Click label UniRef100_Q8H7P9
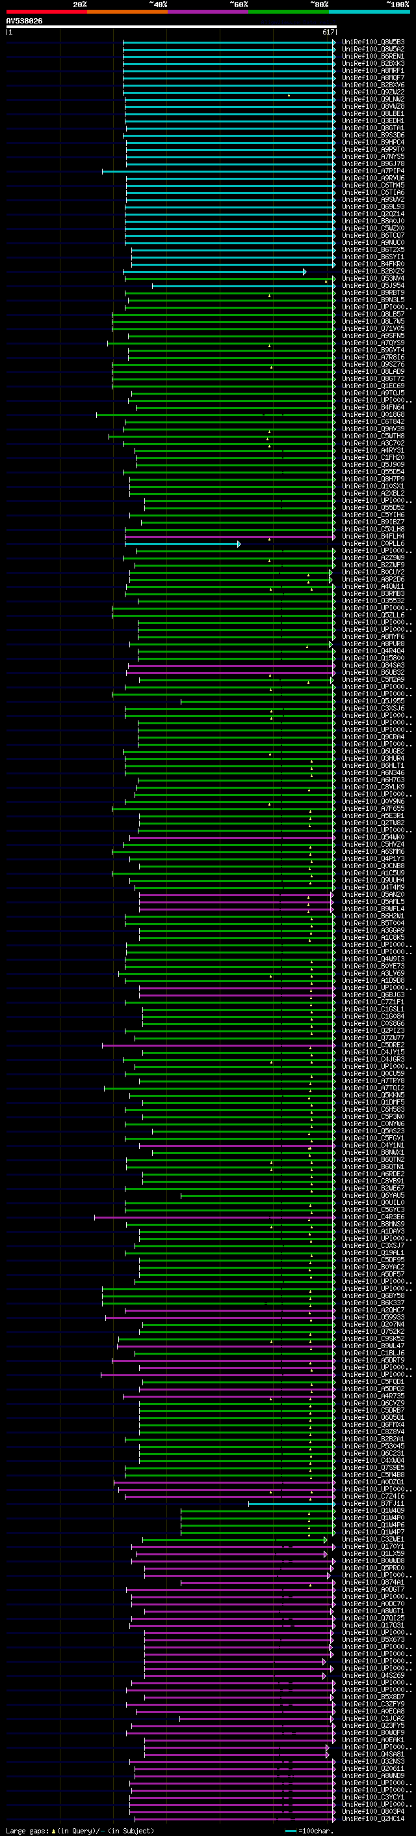Viewport: 416px width, 1836px height. tap(373, 479)
